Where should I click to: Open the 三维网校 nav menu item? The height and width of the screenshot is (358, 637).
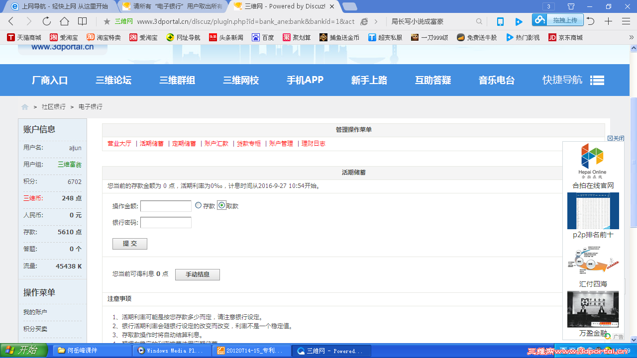(241, 80)
